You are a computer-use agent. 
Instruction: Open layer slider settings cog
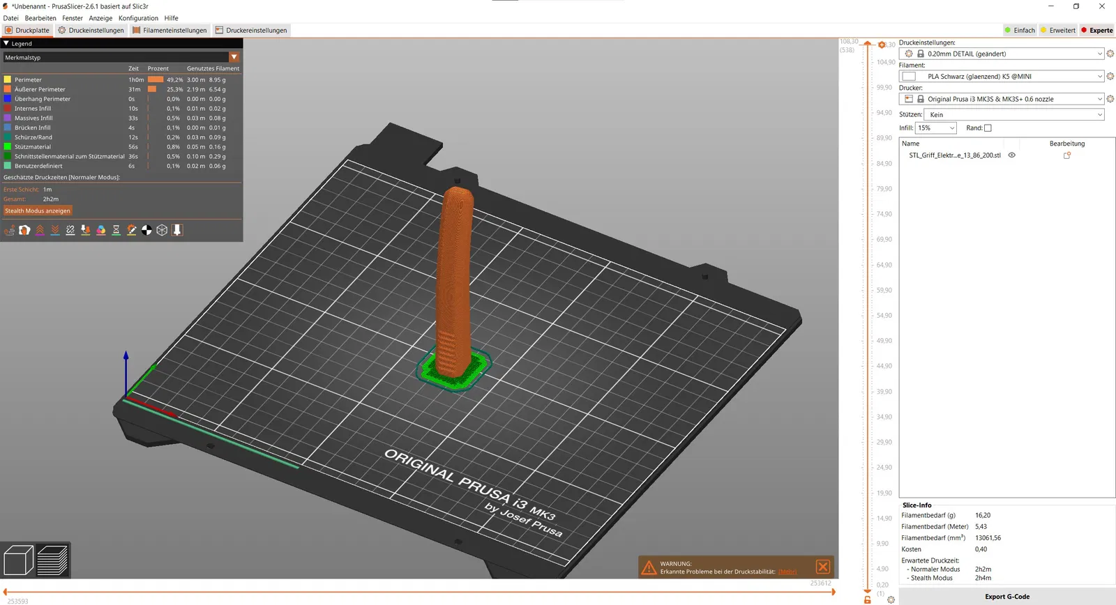891,599
